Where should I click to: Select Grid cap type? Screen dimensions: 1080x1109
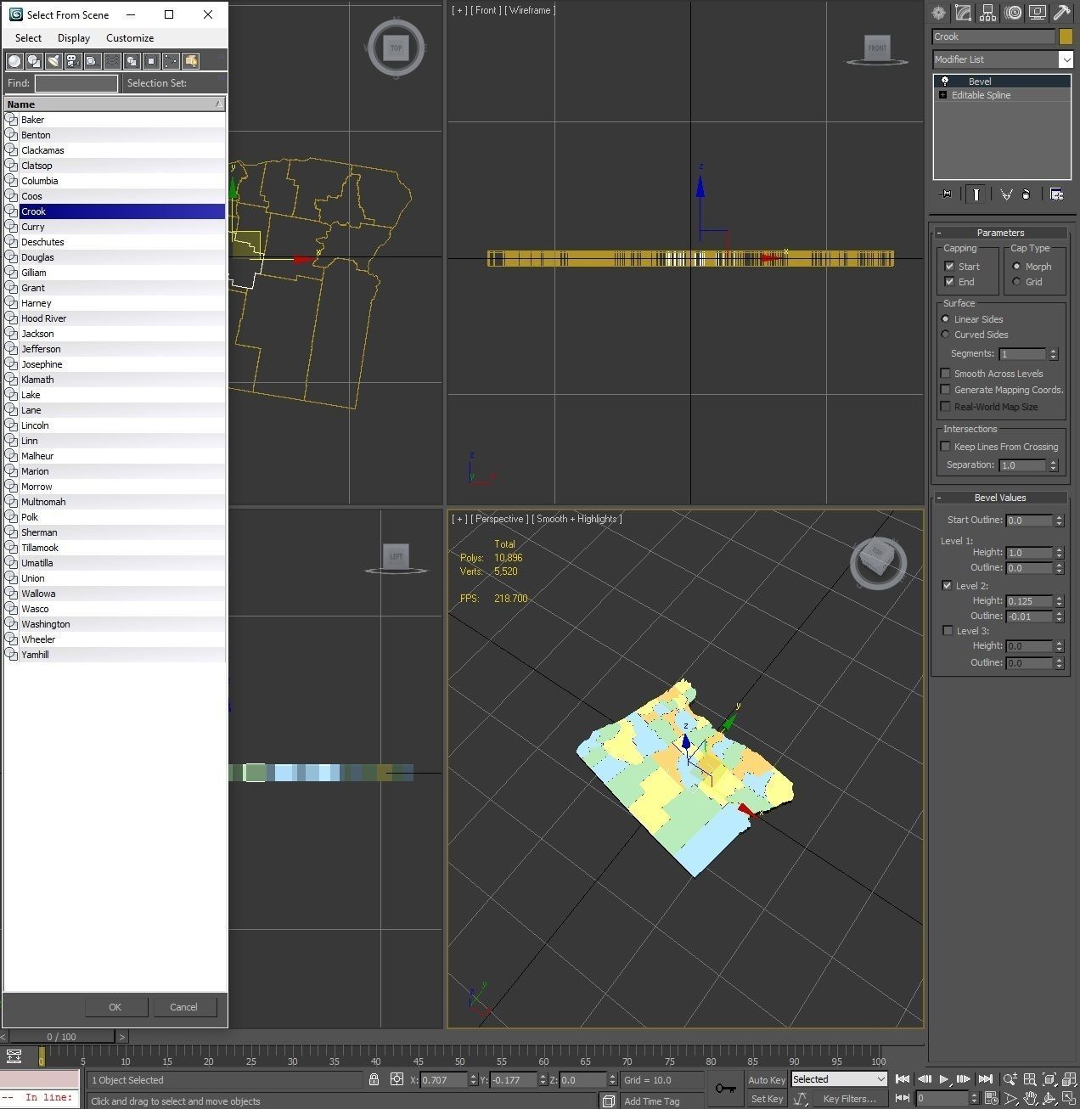click(x=1016, y=281)
